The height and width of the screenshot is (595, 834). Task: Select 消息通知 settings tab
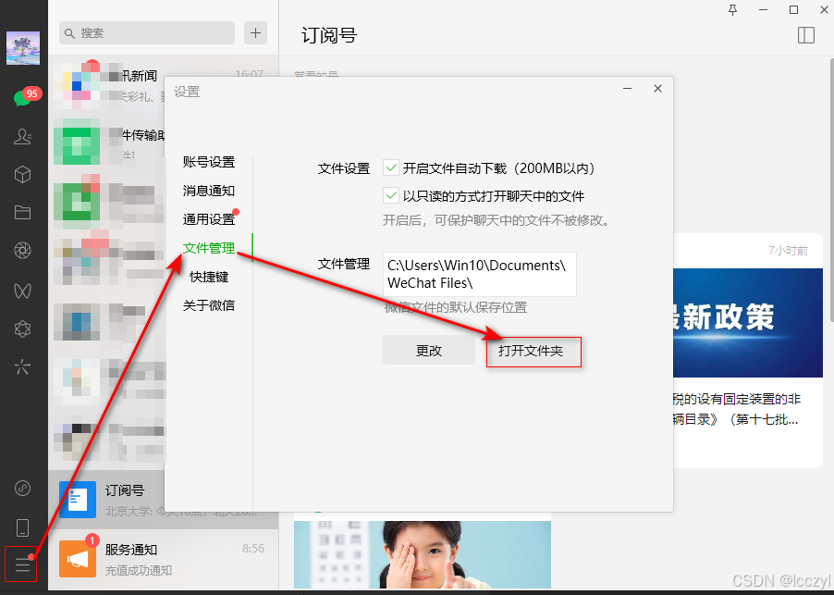209,191
